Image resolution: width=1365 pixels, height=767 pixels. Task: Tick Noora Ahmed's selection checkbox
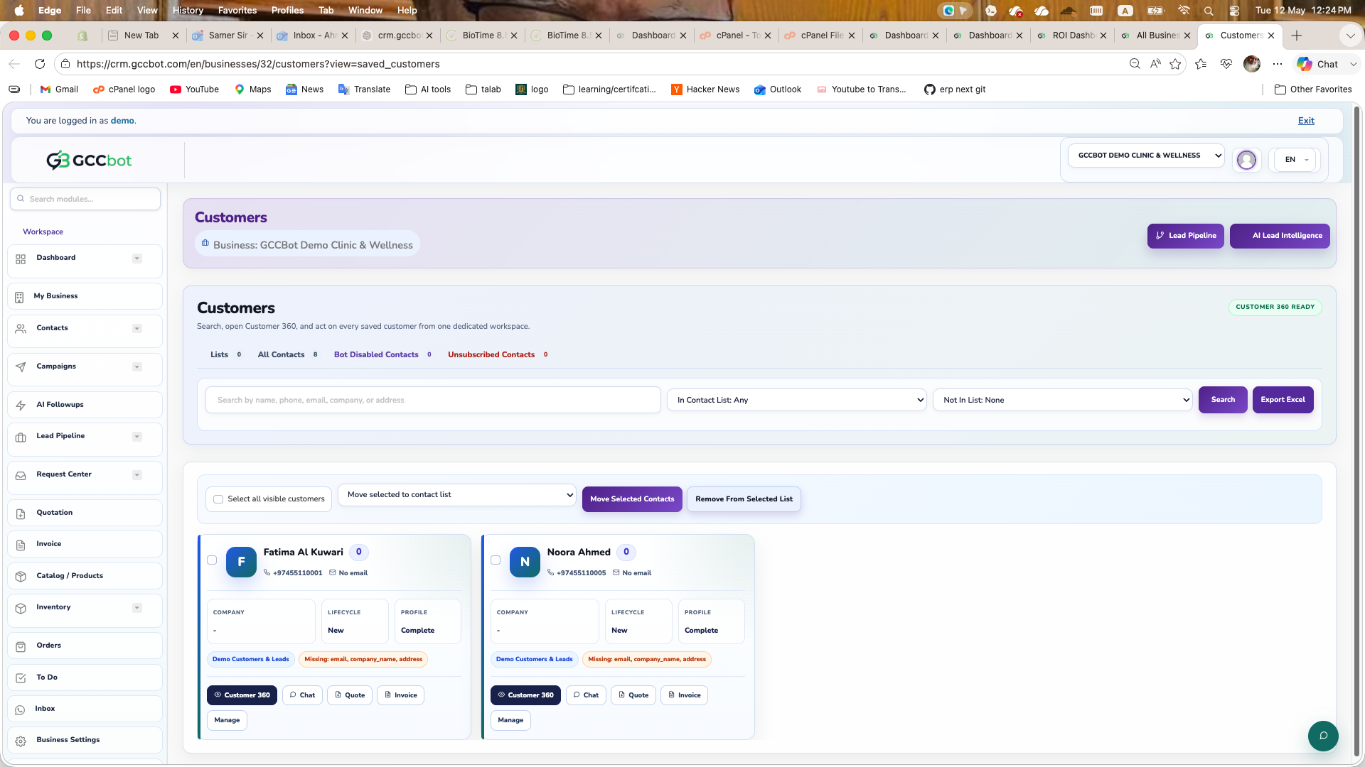point(496,560)
